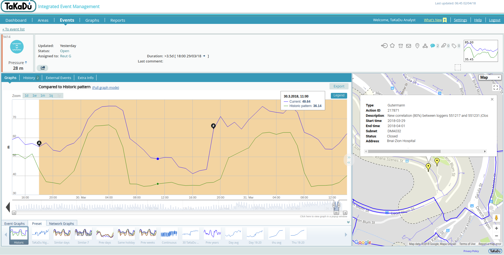Open attachments paperclip icon

pyautogui.click(x=444, y=46)
